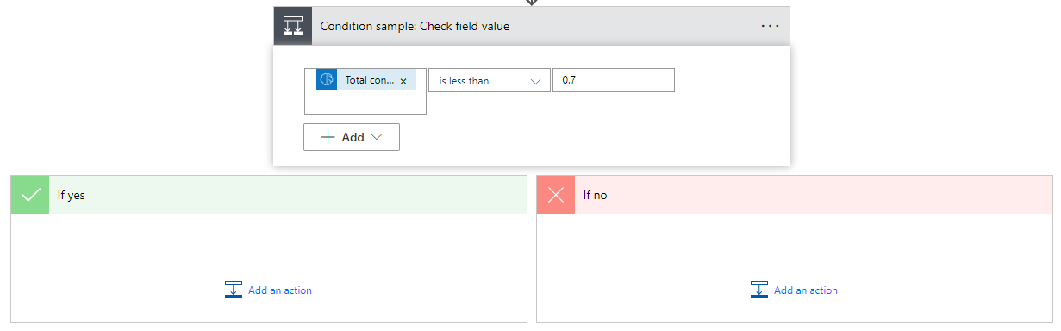This screenshot has height=331, width=1061.
Task: Click the green checkmark If yes icon
Action: 30,195
